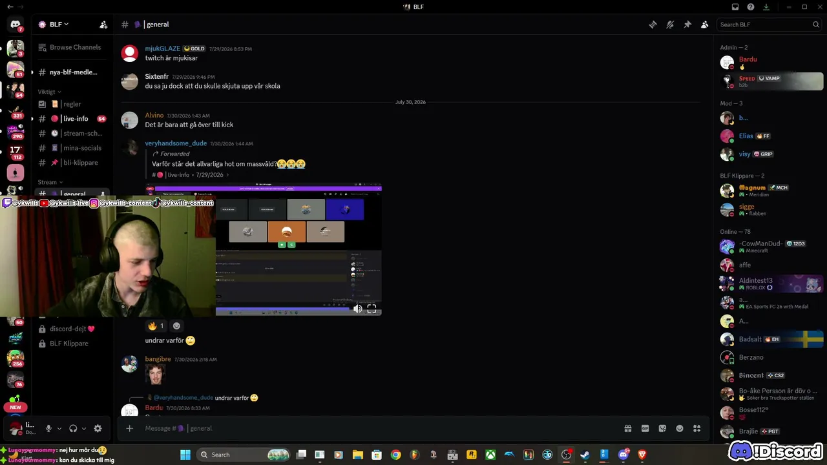
Task: Follow the live-info forwarded source link
Action: (191, 175)
